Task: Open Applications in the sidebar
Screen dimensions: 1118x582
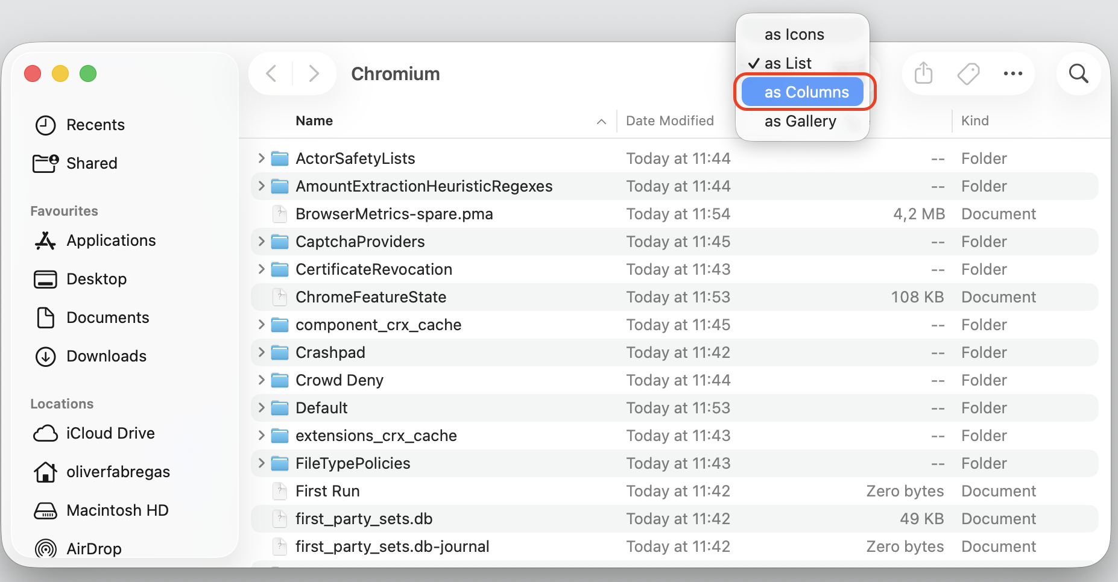Action: (95, 240)
